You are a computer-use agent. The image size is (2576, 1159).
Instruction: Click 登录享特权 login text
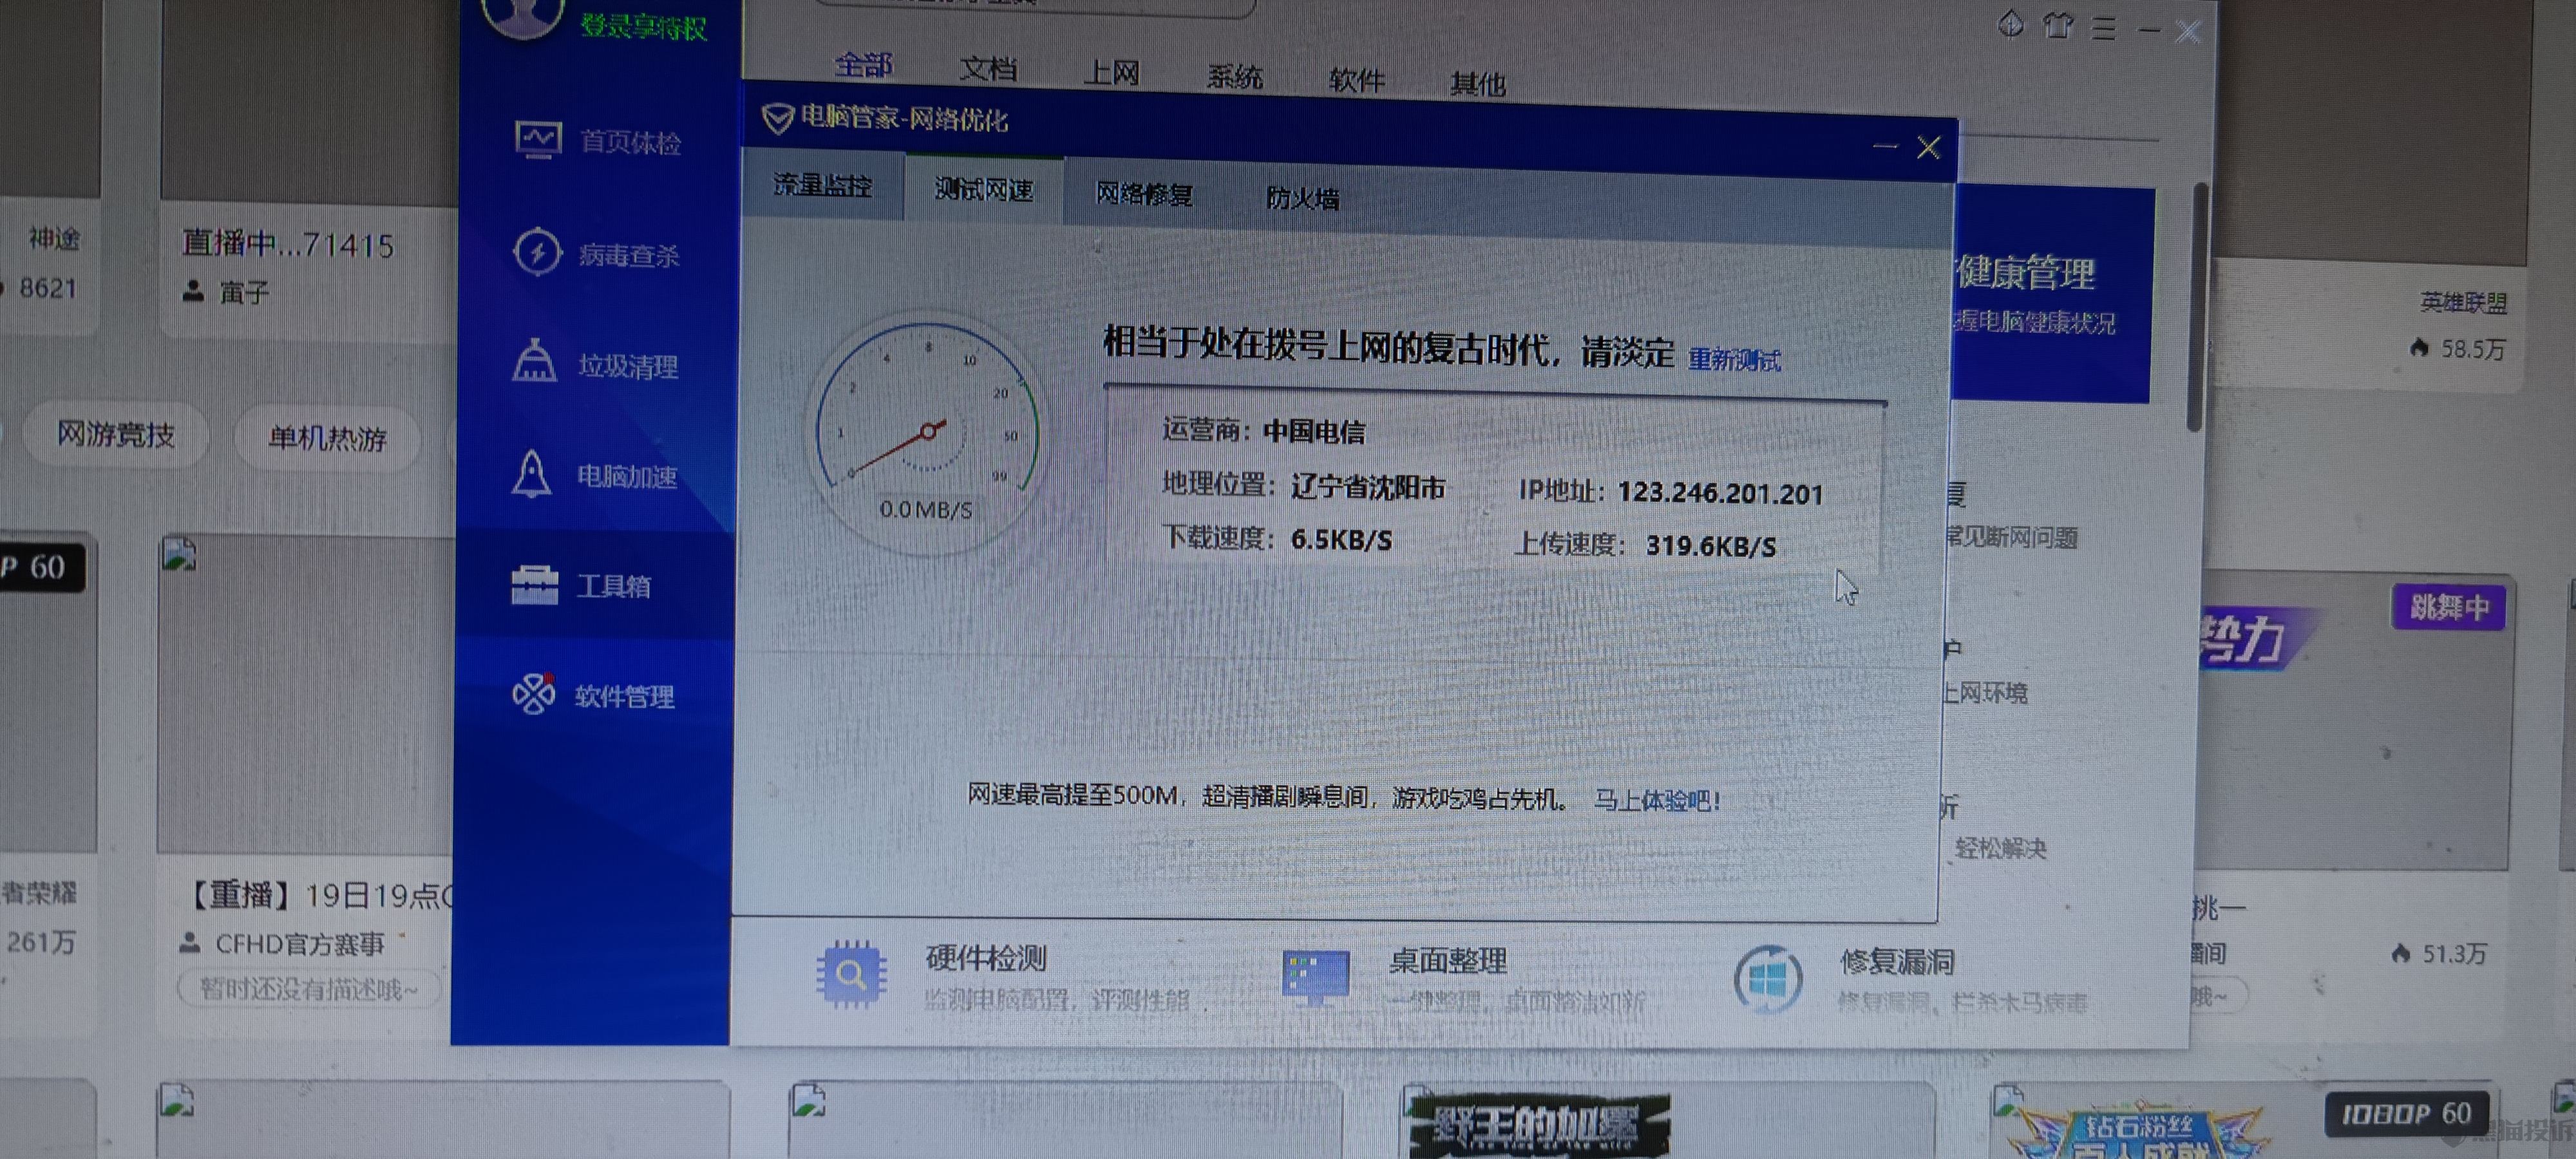tap(644, 26)
